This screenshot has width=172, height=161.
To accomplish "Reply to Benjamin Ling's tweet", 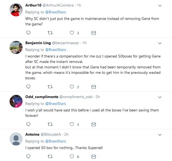I will tap(28, 87).
